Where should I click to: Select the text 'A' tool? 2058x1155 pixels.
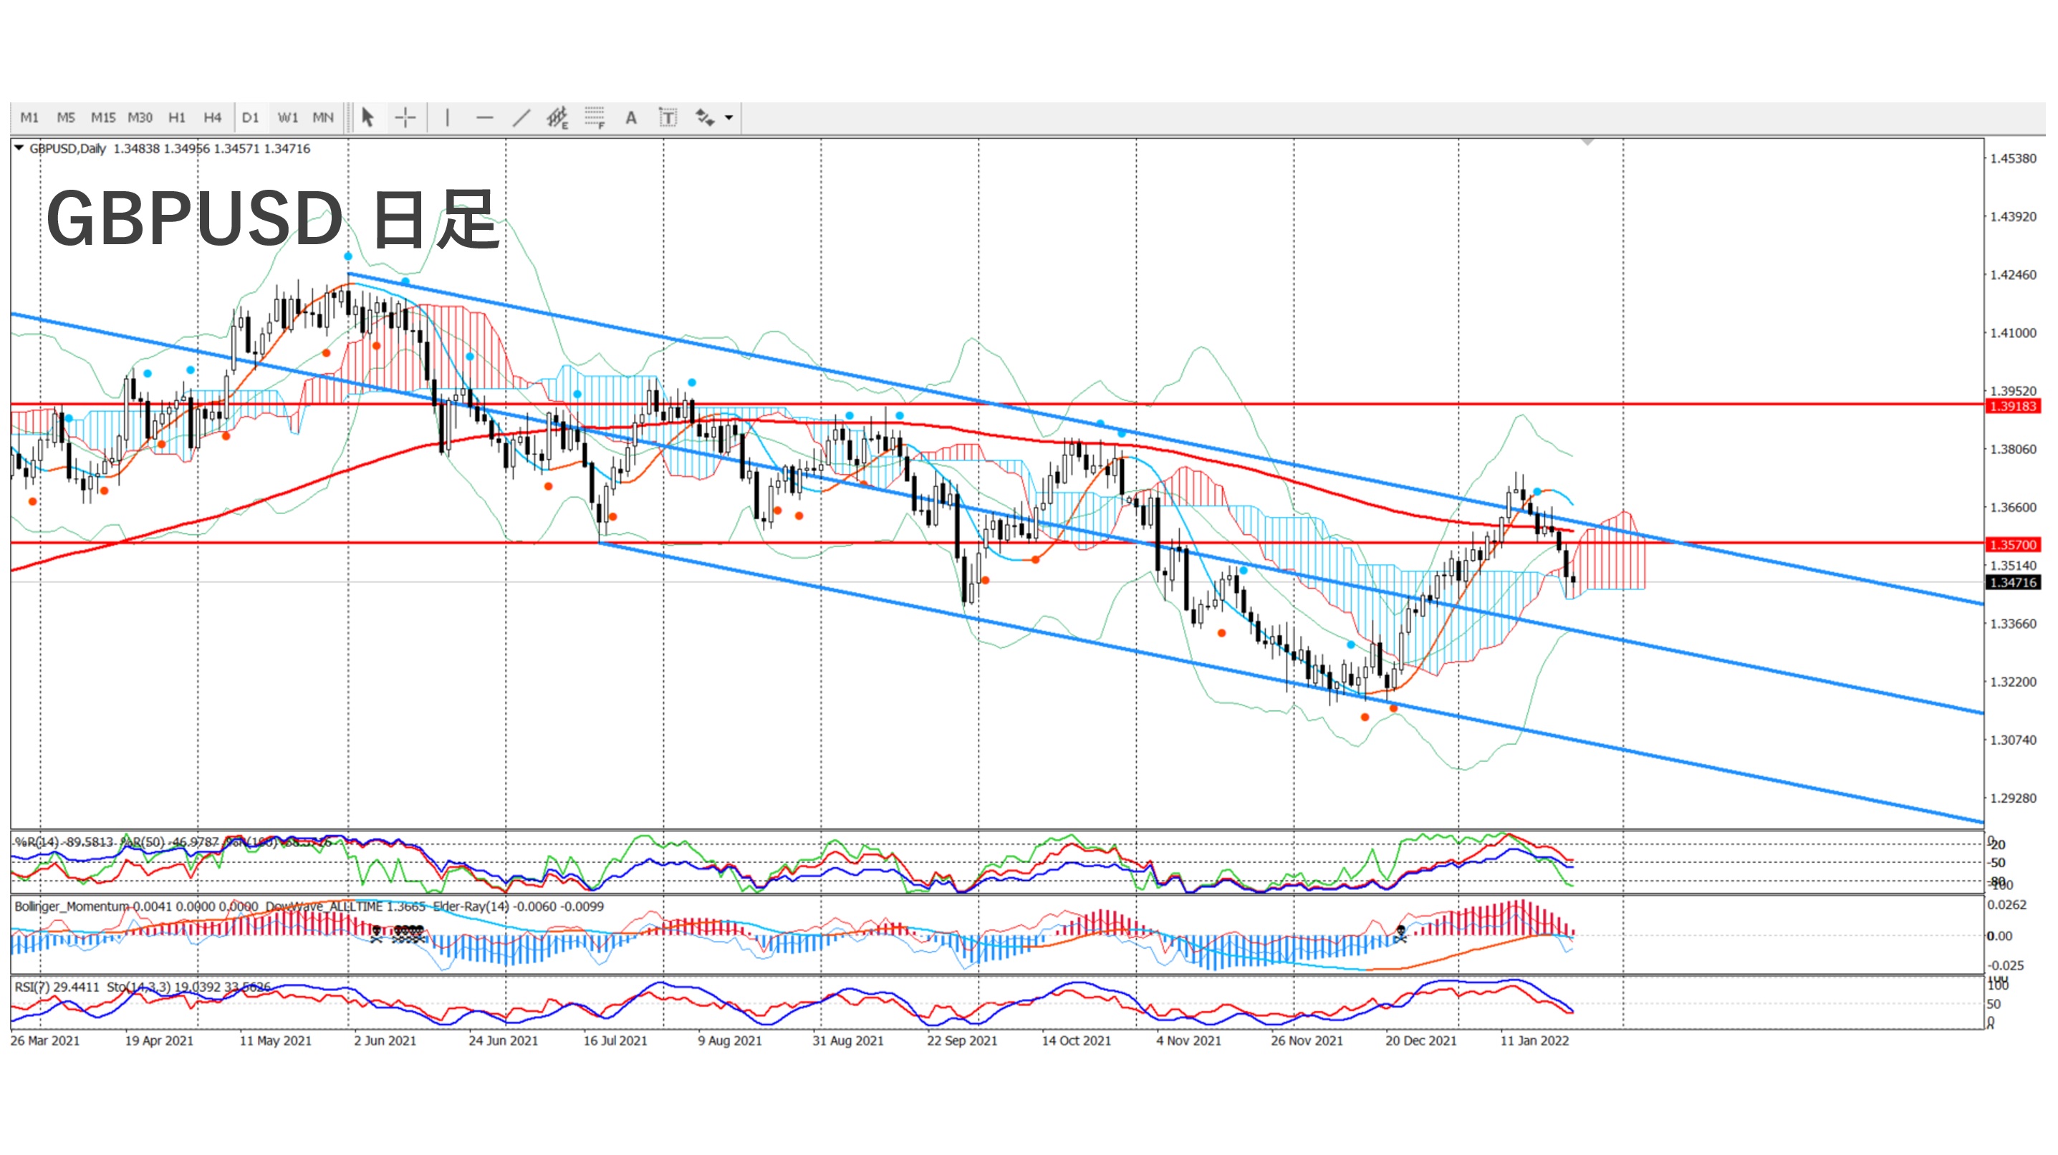click(630, 117)
